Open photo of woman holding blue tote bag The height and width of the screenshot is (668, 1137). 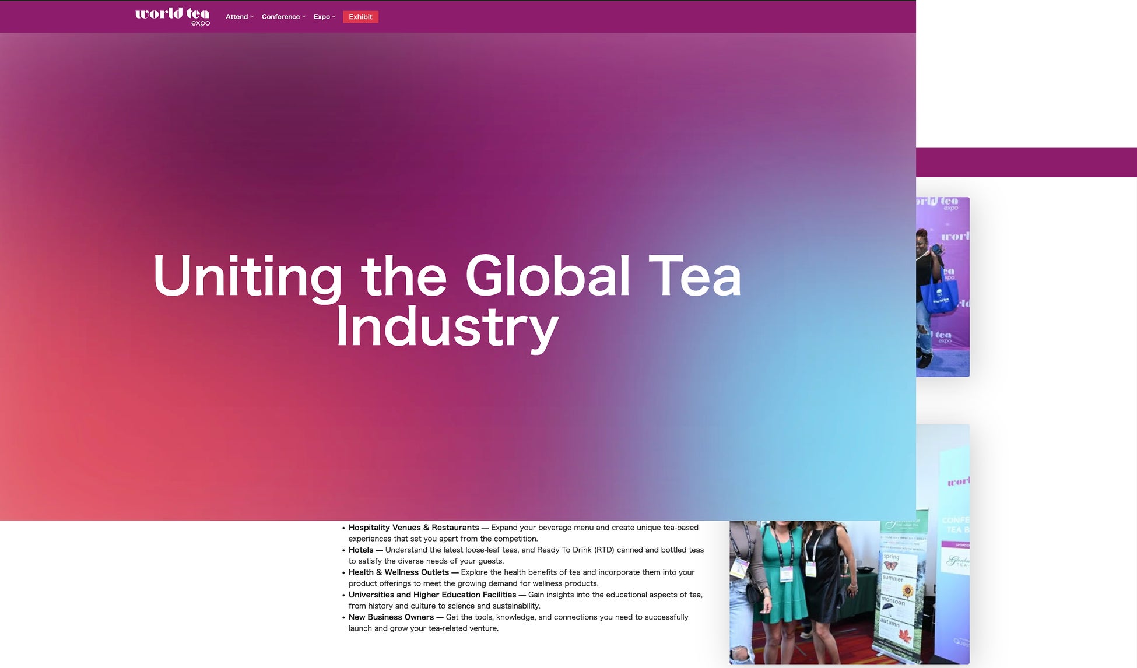[x=942, y=287]
